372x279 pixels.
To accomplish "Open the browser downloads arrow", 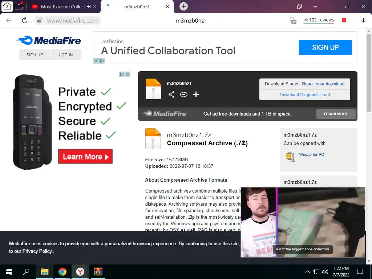I will coord(363,21).
